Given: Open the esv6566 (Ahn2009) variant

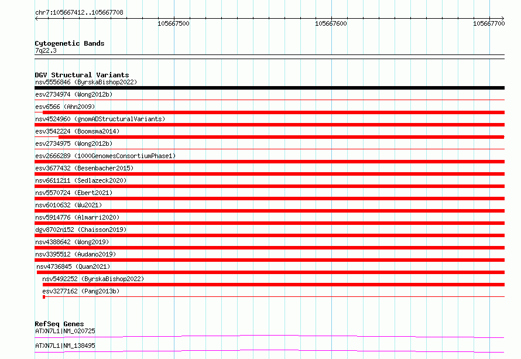Looking at the screenshot, I should [65, 107].
